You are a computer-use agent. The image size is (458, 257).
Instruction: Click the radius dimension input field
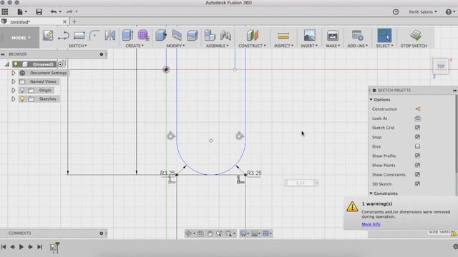pos(301,183)
